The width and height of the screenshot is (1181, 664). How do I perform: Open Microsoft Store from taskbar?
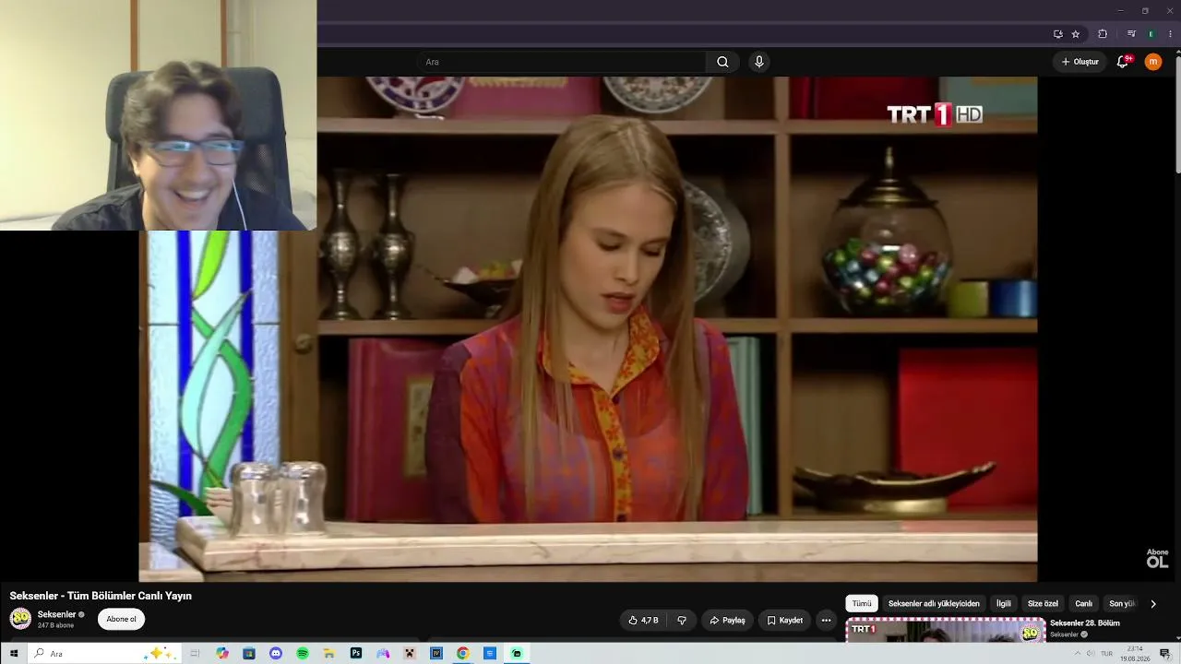pyautogui.click(x=249, y=654)
